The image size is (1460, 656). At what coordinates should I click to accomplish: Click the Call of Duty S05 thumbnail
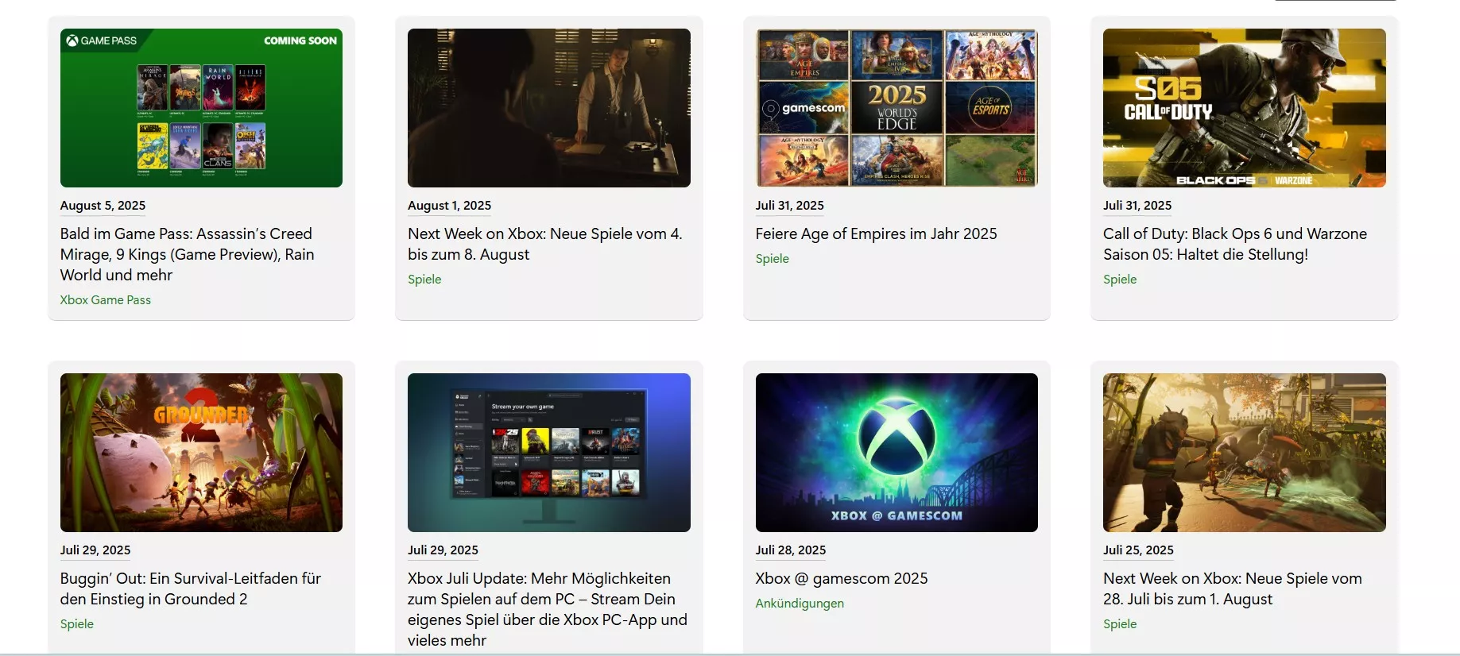[x=1244, y=108]
